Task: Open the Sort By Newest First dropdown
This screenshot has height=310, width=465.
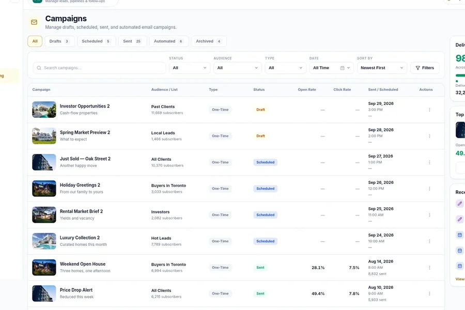Action: tap(382, 68)
